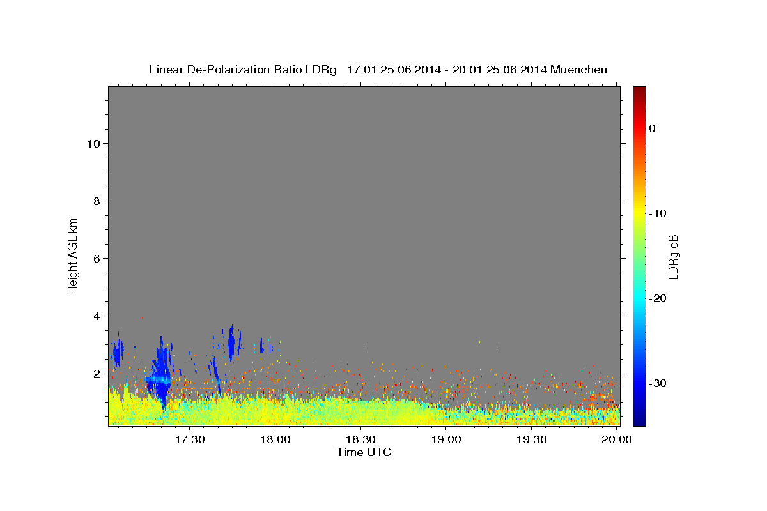Click the height tick label 10 on the axis
Viewport: 767px width, 511px height.
(x=94, y=144)
